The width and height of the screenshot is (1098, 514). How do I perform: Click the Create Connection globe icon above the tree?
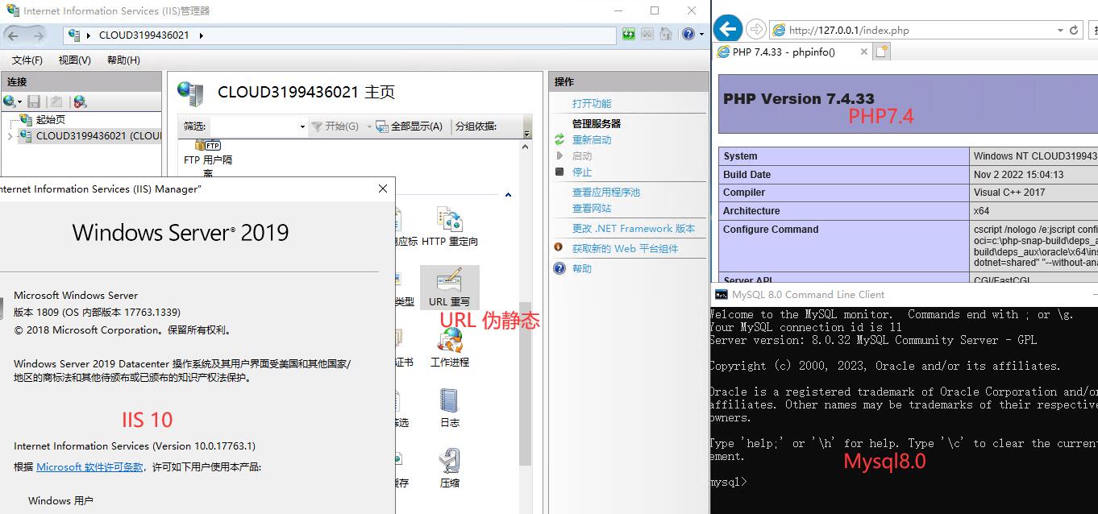coord(9,101)
